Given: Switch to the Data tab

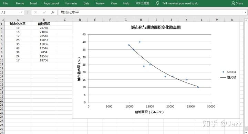Looking at the screenshot, I should coord(86,3).
